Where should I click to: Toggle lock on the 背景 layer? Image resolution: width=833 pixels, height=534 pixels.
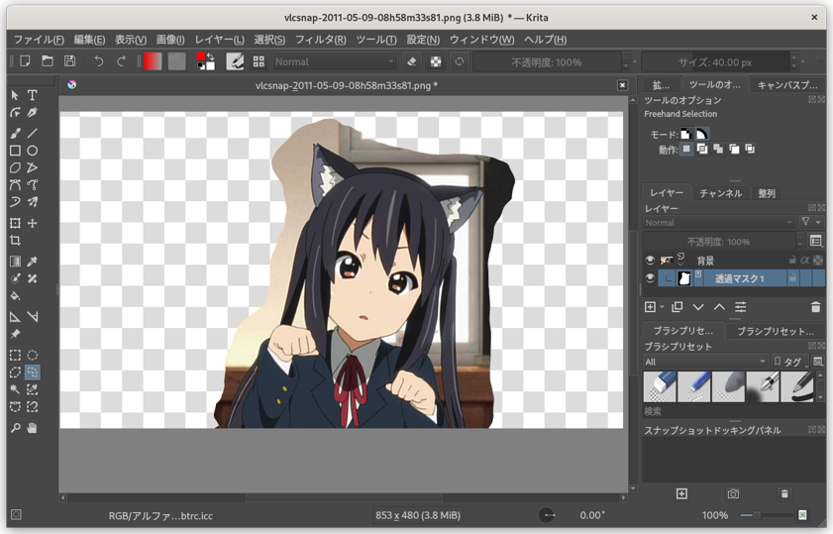pyautogui.click(x=792, y=261)
